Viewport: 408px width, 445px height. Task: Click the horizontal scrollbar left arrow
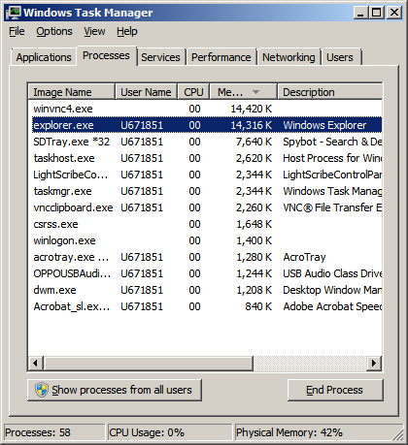(36, 364)
